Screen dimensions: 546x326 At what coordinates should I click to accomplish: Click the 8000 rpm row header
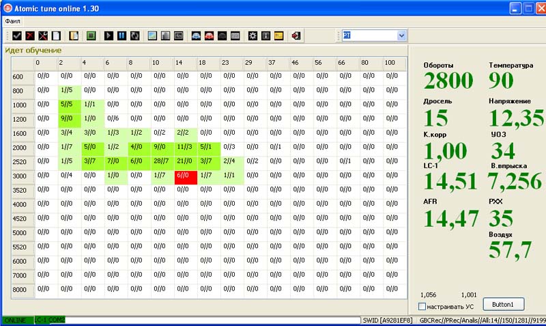coord(23,290)
